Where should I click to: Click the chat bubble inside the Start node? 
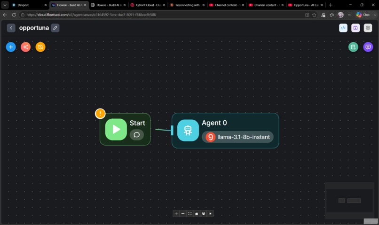[136, 135]
